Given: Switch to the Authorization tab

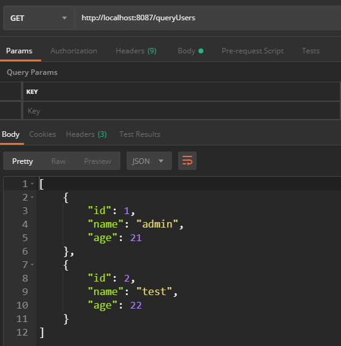Looking at the screenshot, I should pyautogui.click(x=74, y=51).
